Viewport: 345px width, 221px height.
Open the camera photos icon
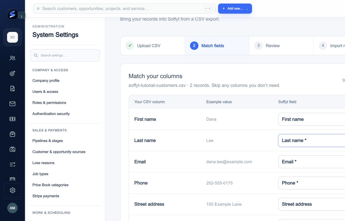click(12, 149)
